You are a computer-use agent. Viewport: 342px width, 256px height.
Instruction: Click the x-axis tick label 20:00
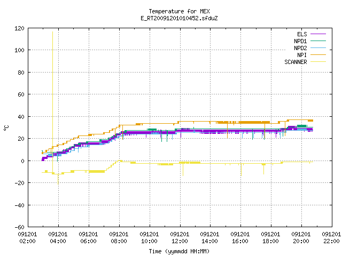(x=301, y=241)
